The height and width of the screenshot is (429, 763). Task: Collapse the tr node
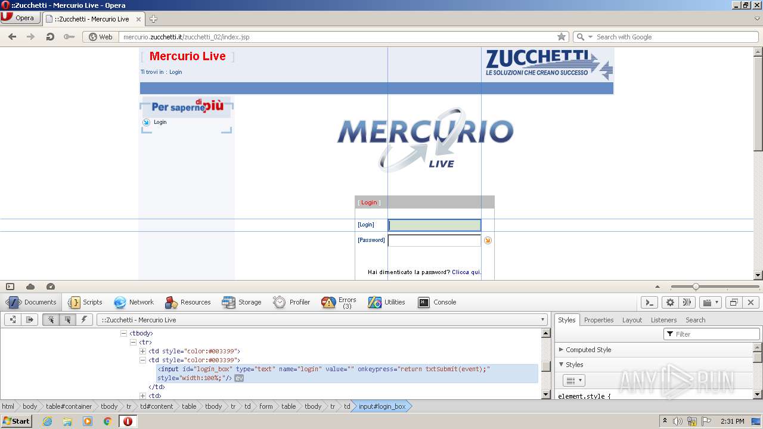[134, 343]
